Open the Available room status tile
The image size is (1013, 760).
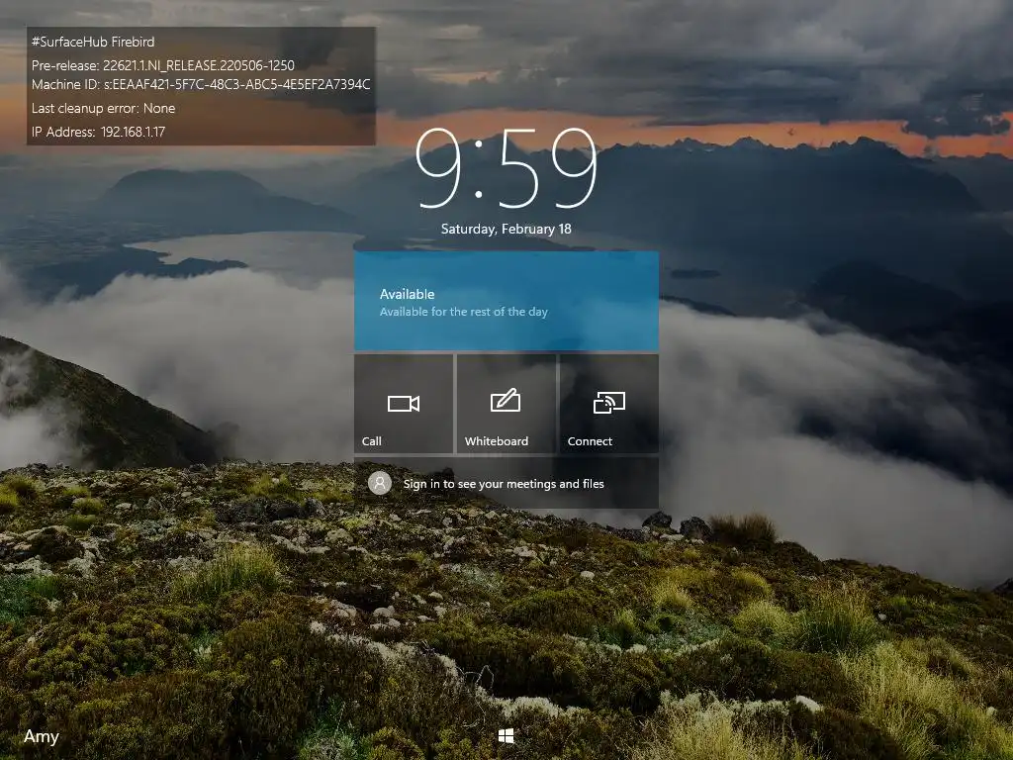click(x=506, y=301)
